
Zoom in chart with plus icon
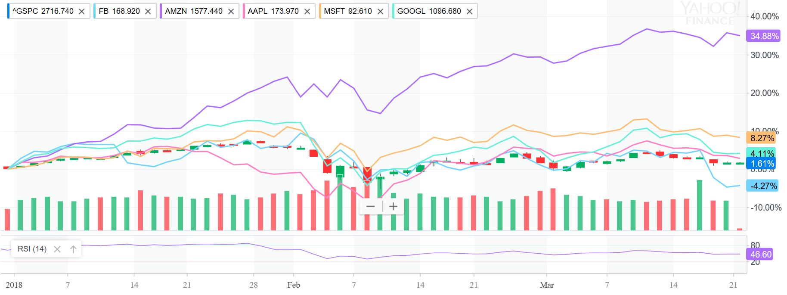coord(393,206)
